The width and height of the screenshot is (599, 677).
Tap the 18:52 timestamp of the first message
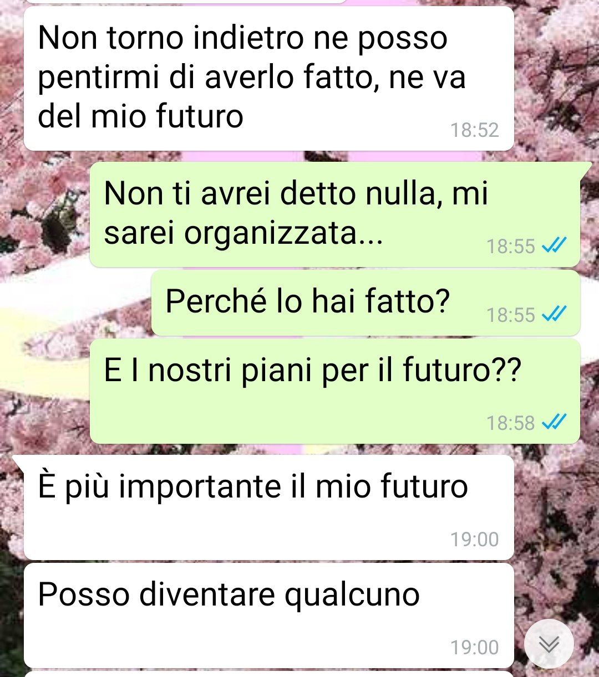coord(474,130)
